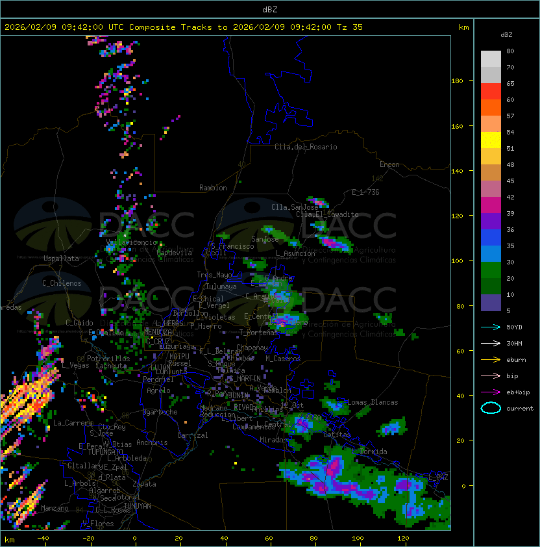Pick the bright yellow 54 dBZ swatch
540x547 pixels.
[491, 140]
